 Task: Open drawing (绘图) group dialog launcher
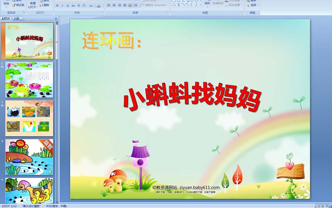click(242, 12)
